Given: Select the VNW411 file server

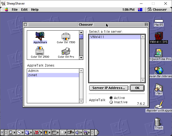Looking at the screenshot, I should (115, 37).
